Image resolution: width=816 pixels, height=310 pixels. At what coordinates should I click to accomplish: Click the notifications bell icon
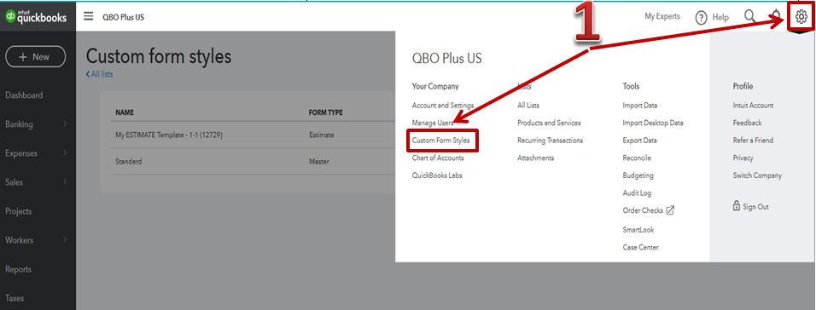[777, 15]
